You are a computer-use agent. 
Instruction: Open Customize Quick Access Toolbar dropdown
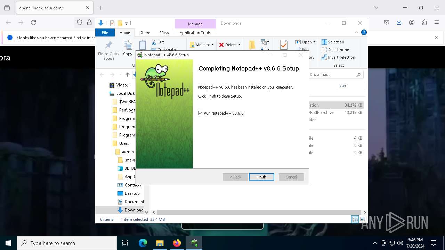126,24
